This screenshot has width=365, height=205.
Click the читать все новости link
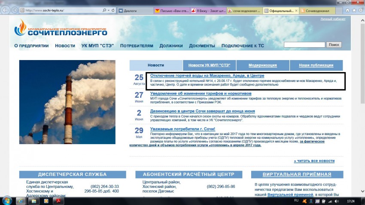(x=314, y=161)
